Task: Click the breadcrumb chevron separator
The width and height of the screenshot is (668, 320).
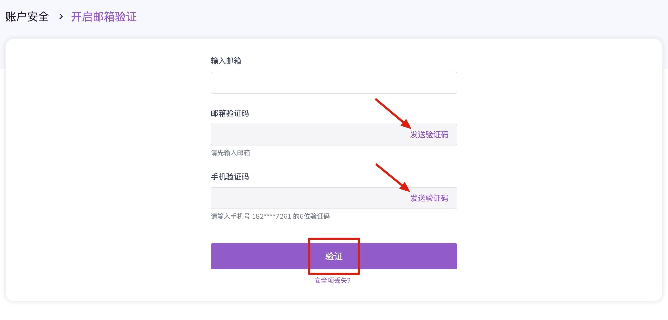Action: coord(61,17)
